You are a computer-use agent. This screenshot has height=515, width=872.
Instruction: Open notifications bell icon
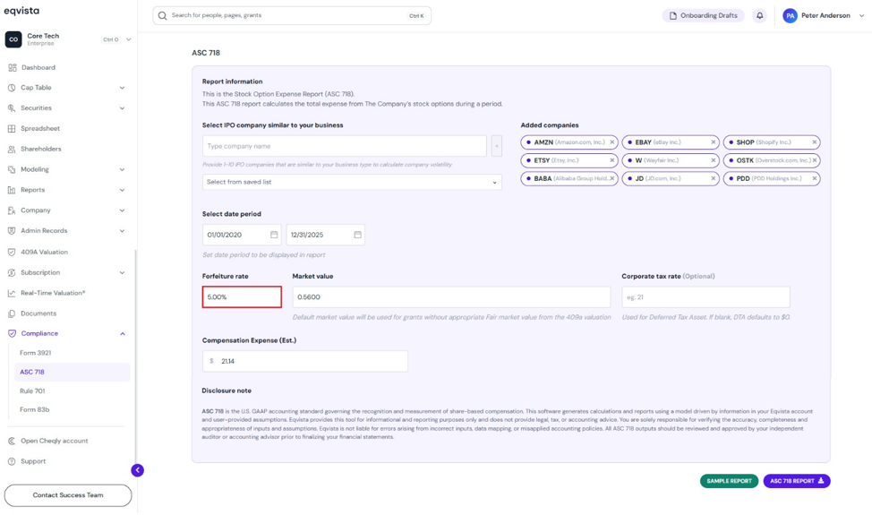(x=760, y=15)
